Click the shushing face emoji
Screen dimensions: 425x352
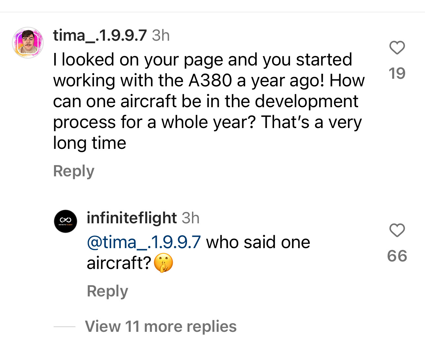tap(164, 263)
